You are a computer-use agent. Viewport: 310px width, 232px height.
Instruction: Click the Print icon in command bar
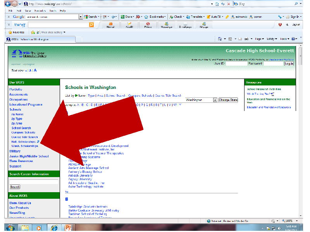click(246, 39)
